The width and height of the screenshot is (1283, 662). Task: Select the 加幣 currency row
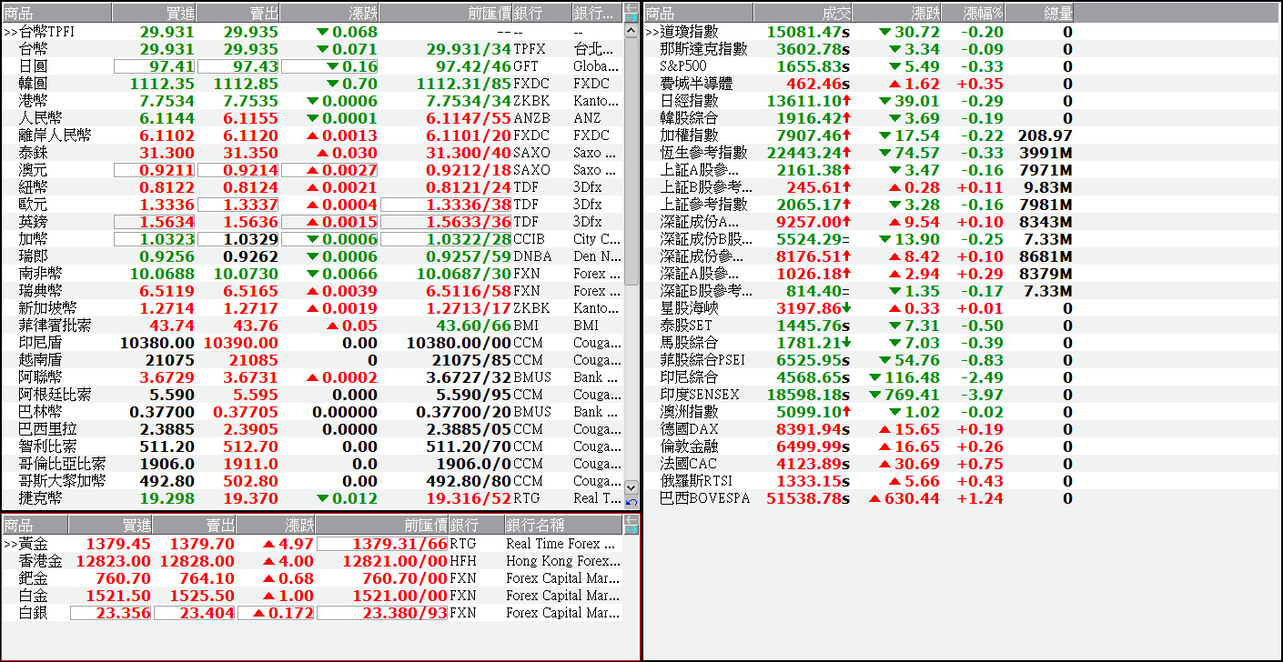pyautogui.click(x=313, y=239)
